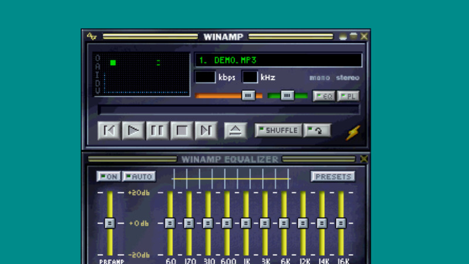The width and height of the screenshot is (469, 264).
Task: Click the lightning bolt about icon
Action: (x=352, y=133)
